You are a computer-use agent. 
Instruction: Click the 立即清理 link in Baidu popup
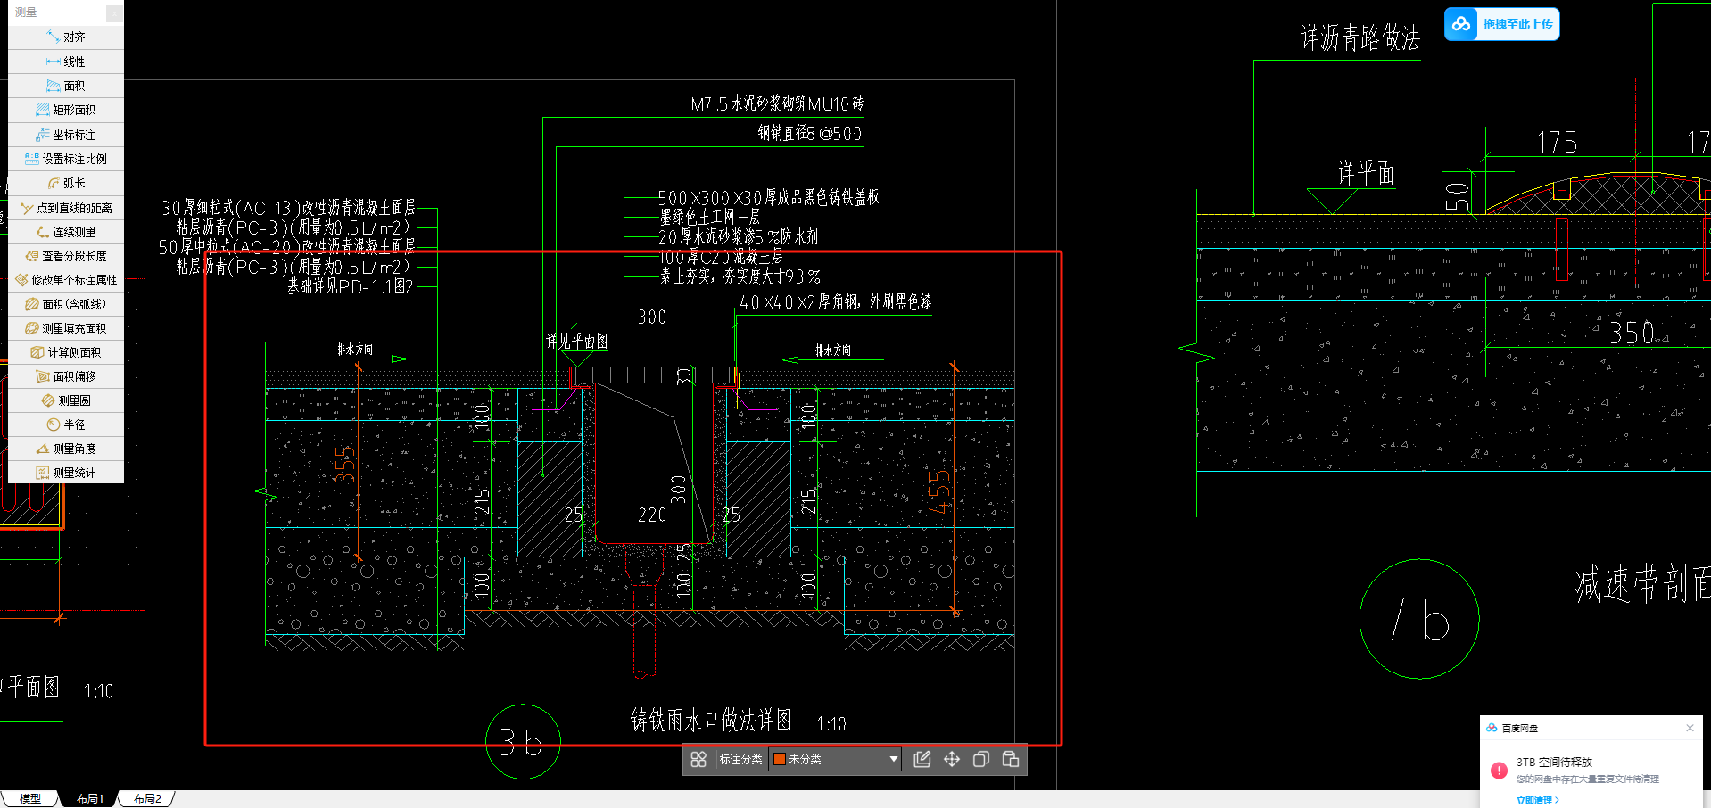(1537, 800)
